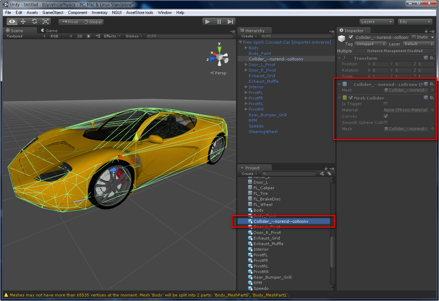Switch to Global coordinate mode

pyautogui.click(x=92, y=21)
